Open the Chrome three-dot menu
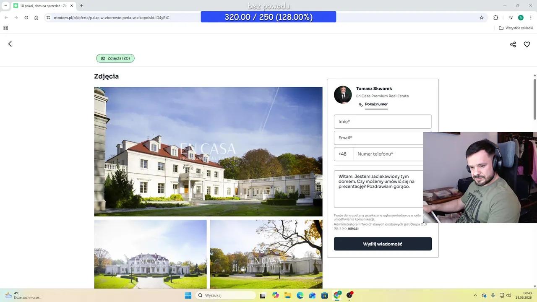Image resolution: width=537 pixels, height=302 pixels. coord(531,18)
